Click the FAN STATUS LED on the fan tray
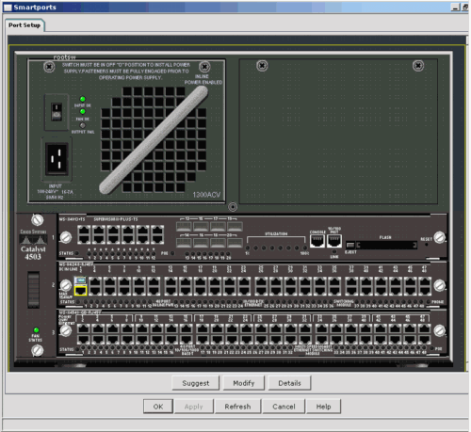The image size is (471, 432). 36,330
